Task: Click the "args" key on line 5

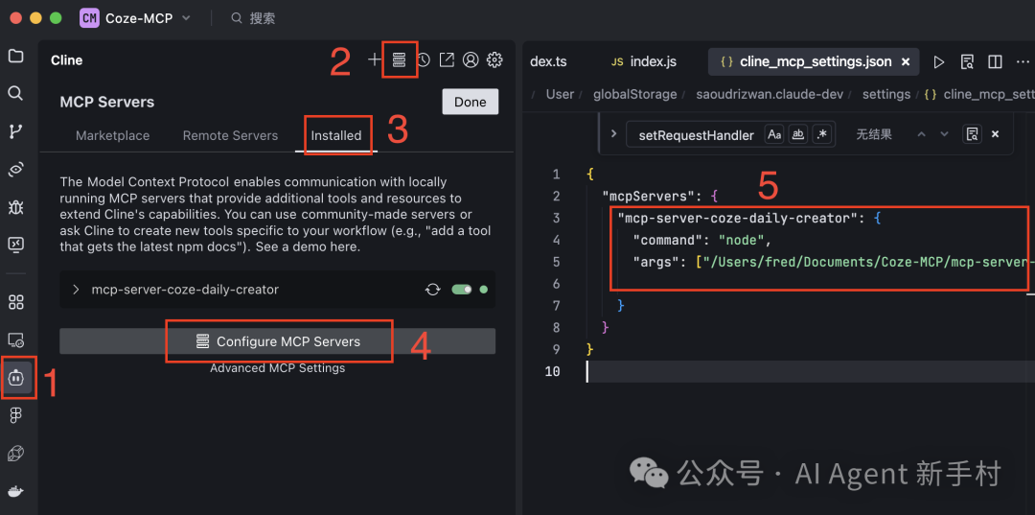Action: 655,262
